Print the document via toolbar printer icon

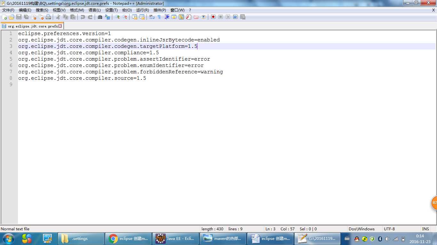[48, 17]
